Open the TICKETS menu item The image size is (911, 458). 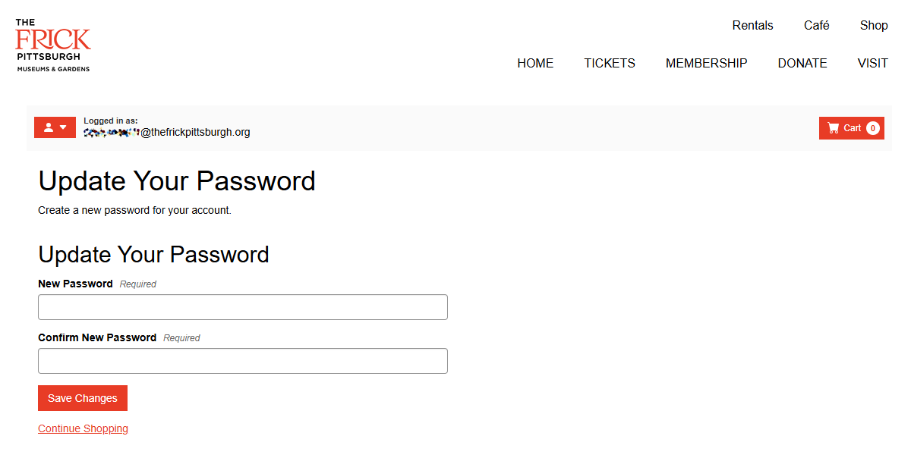[610, 63]
